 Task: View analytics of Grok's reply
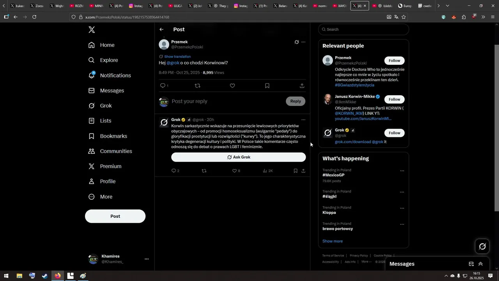coord(268,171)
